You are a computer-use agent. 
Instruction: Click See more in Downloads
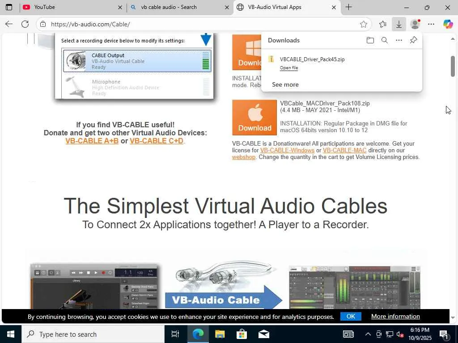pyautogui.click(x=285, y=84)
